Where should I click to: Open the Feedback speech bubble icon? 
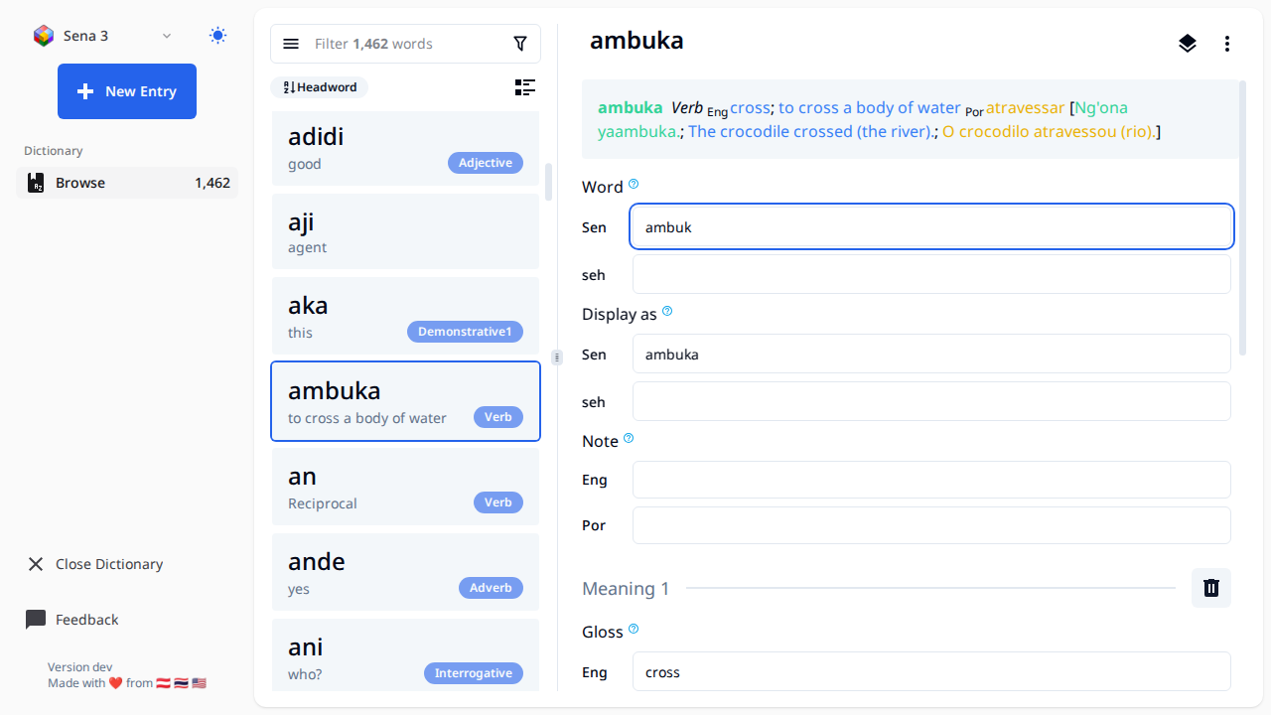tap(36, 619)
